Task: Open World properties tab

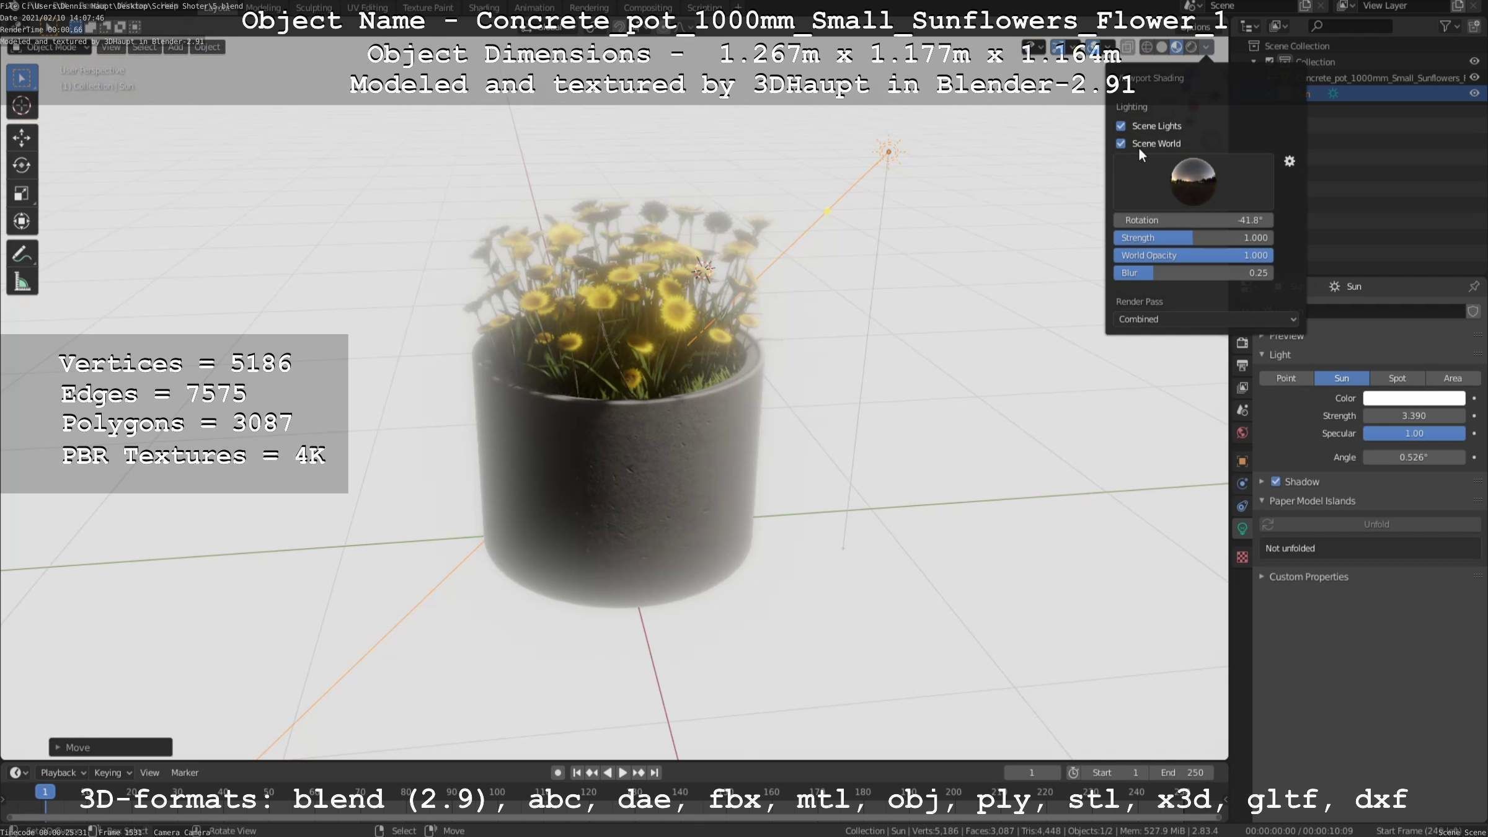Action: 1242,433
